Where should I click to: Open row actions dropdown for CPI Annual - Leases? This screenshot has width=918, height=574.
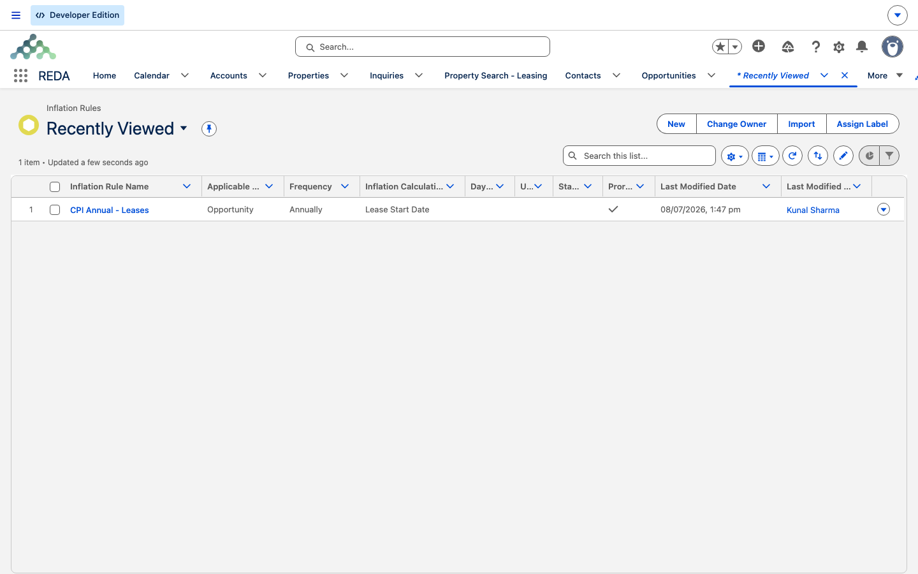point(884,209)
